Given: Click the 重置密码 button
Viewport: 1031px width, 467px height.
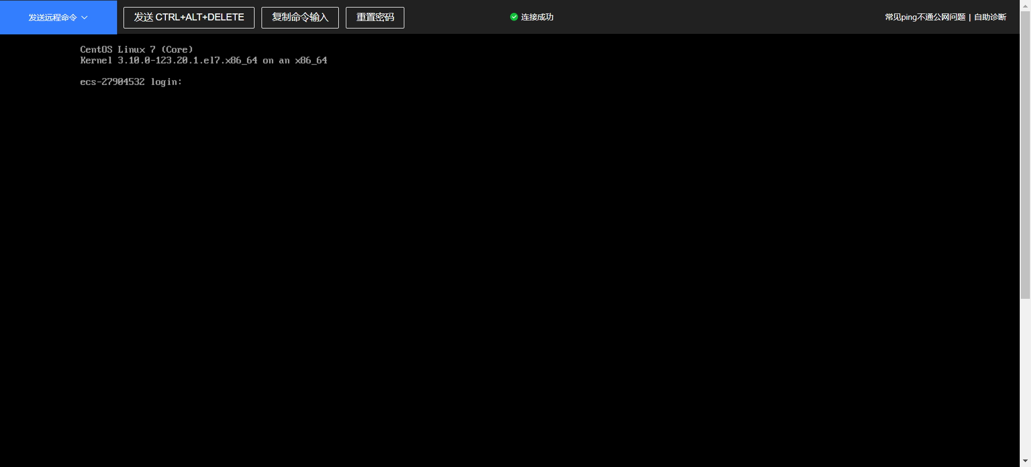Looking at the screenshot, I should [x=375, y=18].
